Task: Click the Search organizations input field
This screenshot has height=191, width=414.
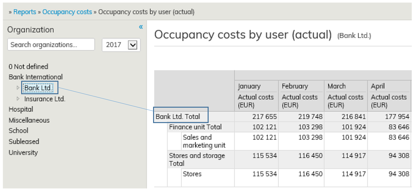Action: pyautogui.click(x=51, y=45)
